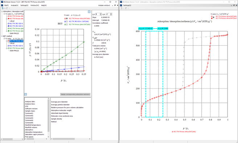Image resolution: width=238 pixels, height=143 pixels.
Task: Click the BELMaster app icon beside File menu
Action: click(2, 5)
